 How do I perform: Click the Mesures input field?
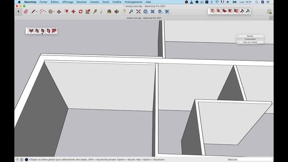(x=255, y=159)
